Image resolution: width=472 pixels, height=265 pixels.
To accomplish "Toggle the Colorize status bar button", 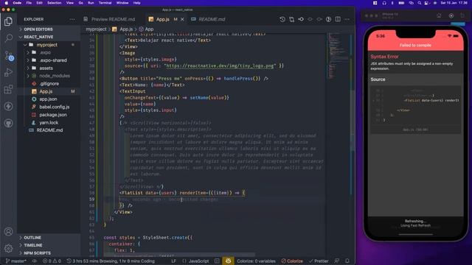I will coord(292,261).
